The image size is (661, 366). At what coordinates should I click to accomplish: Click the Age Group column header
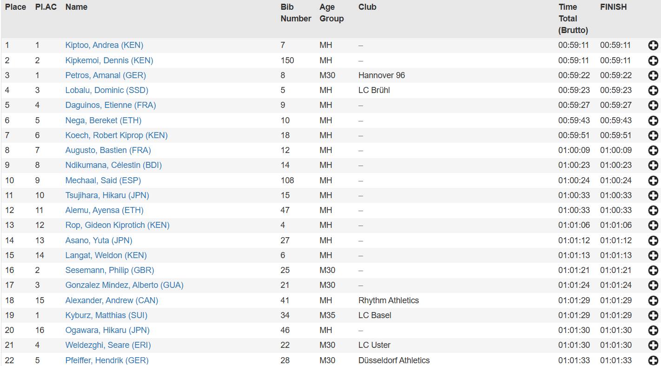point(331,13)
